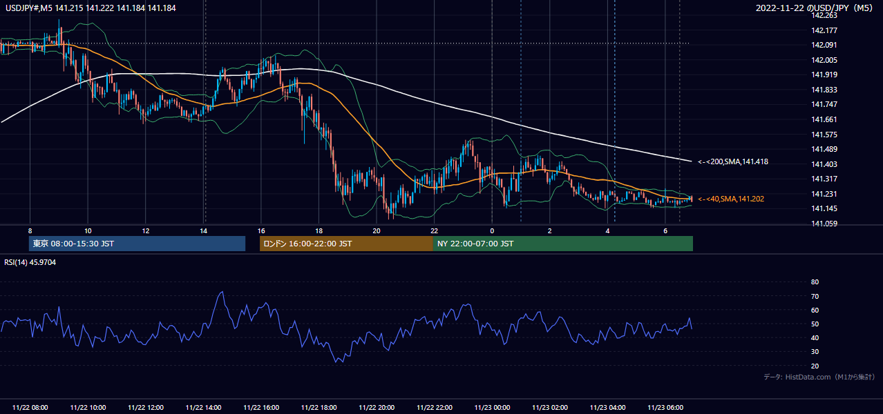Viewport: 883px width, 414px height.
Task: Click the RSI 50 level label
Action: [815, 324]
